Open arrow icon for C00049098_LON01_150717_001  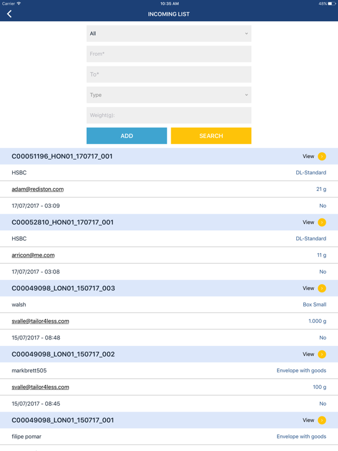pyautogui.click(x=322, y=420)
